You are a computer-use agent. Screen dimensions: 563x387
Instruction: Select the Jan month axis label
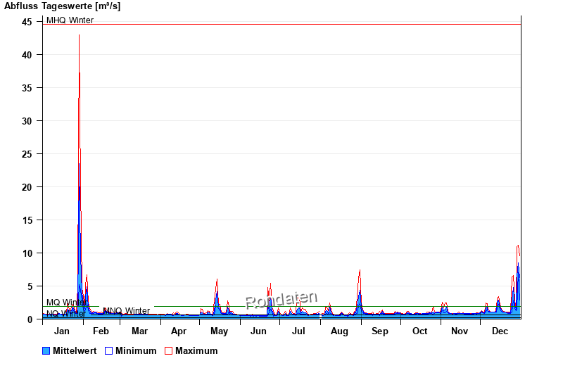click(x=62, y=331)
